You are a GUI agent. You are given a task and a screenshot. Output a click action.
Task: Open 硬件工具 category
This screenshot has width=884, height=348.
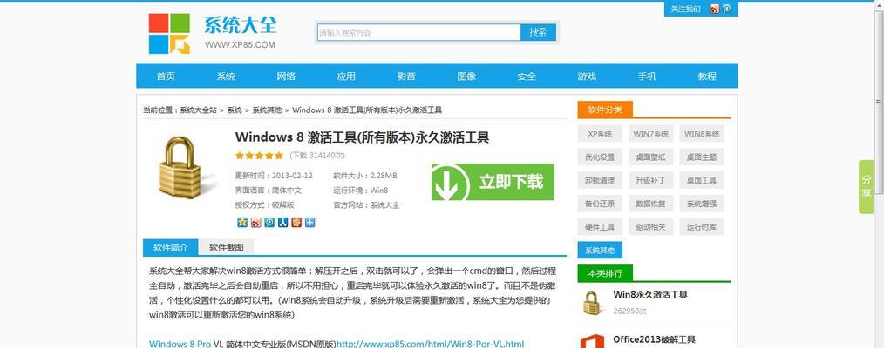click(x=600, y=226)
